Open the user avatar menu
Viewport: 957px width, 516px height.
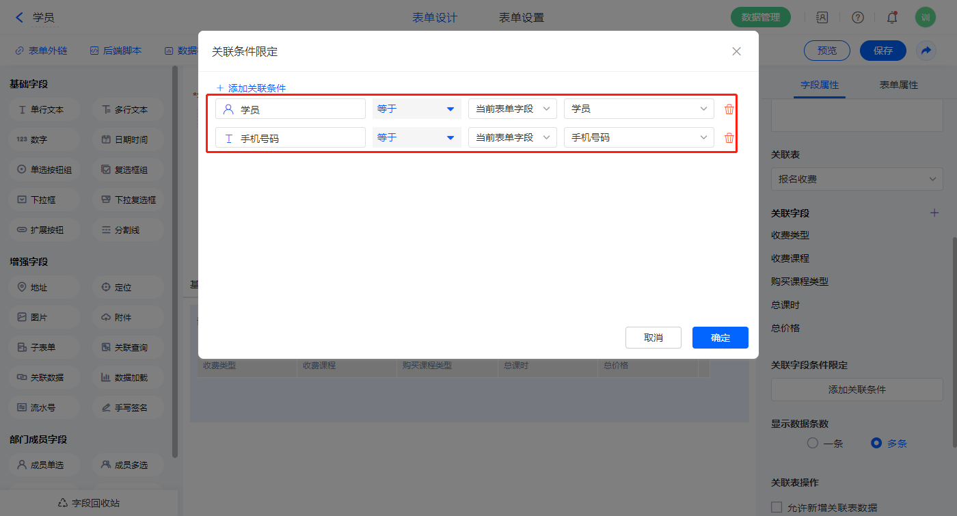coord(925,18)
